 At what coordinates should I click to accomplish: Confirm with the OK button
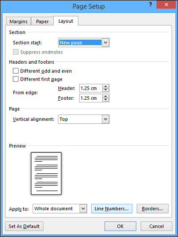pos(120,226)
